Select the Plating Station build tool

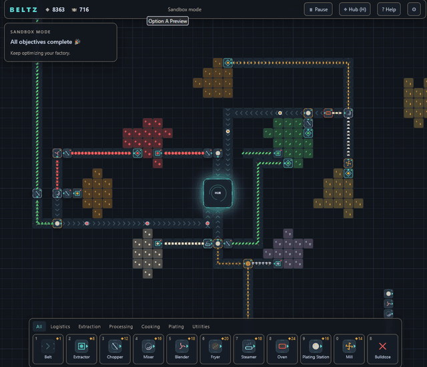pos(316,349)
